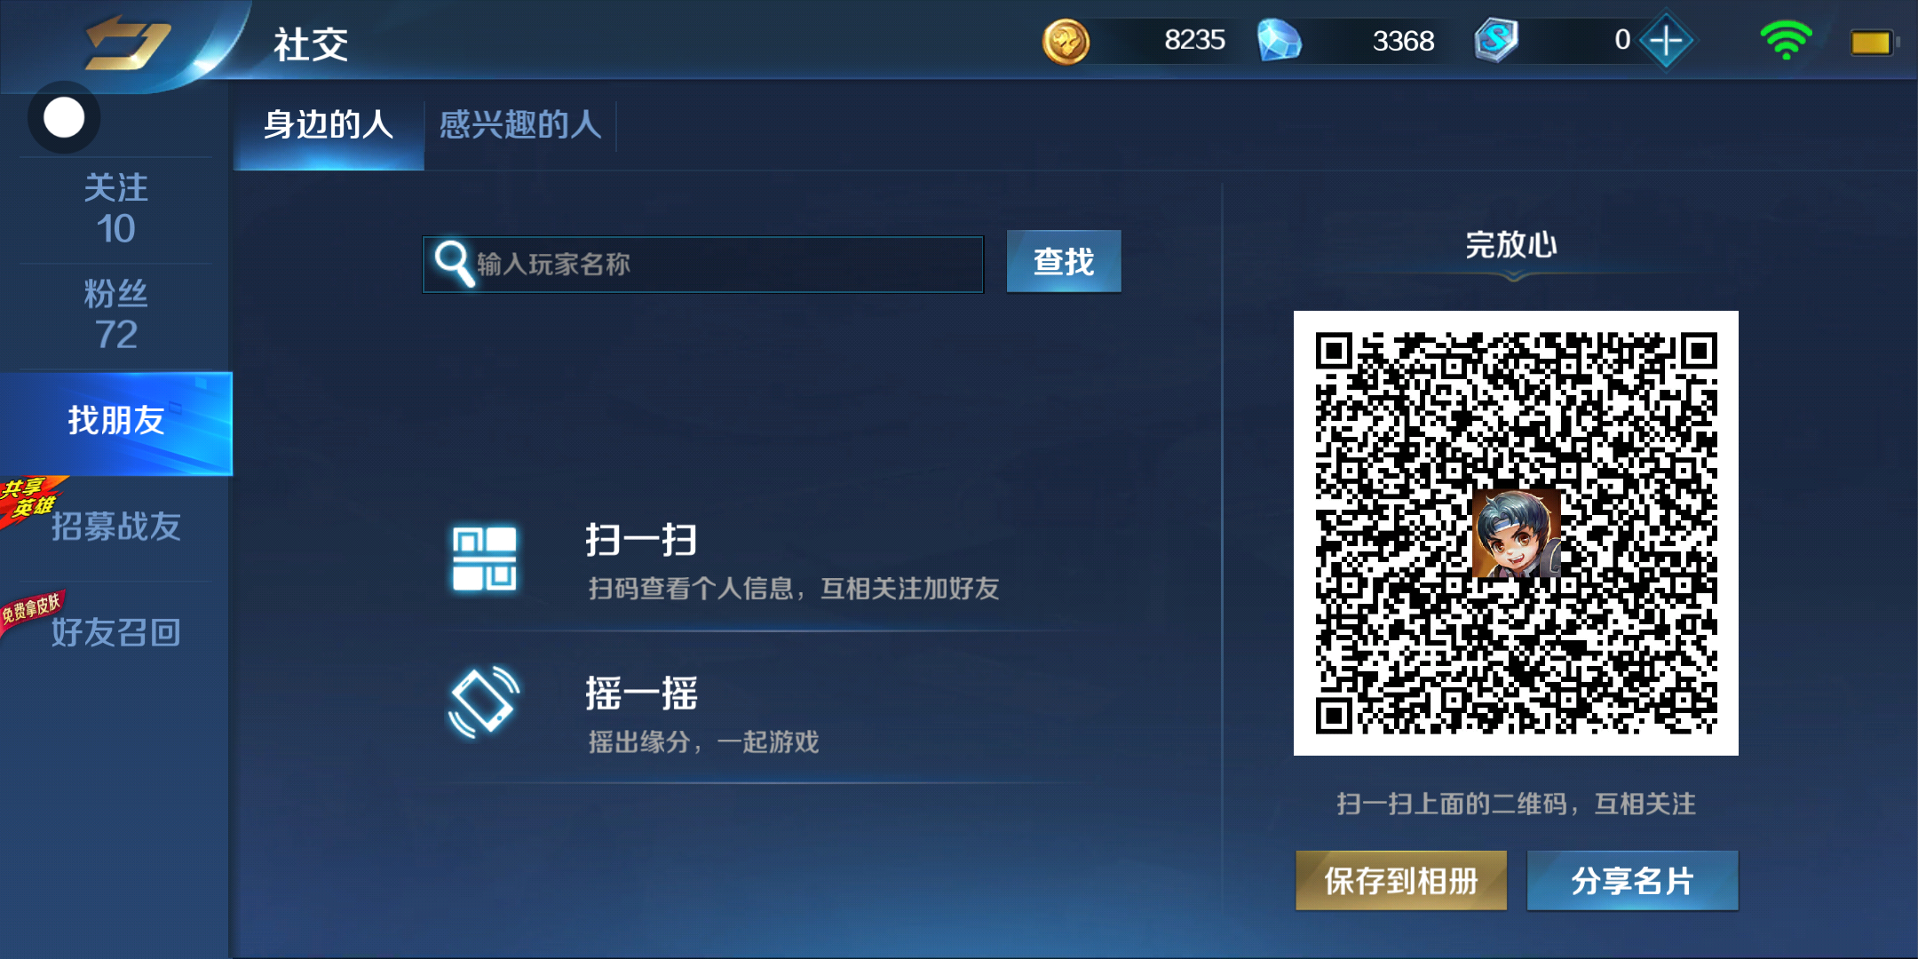Tap the plus icon to add coupons
Image resolution: width=1918 pixels, height=959 pixels.
pyautogui.click(x=1666, y=41)
